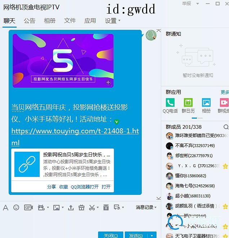
Task: Open QQ电话 group app
Action: [170, 106]
